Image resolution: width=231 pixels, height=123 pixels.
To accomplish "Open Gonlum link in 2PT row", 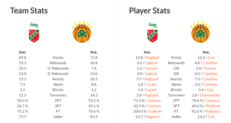I will (x=154, y=101).
